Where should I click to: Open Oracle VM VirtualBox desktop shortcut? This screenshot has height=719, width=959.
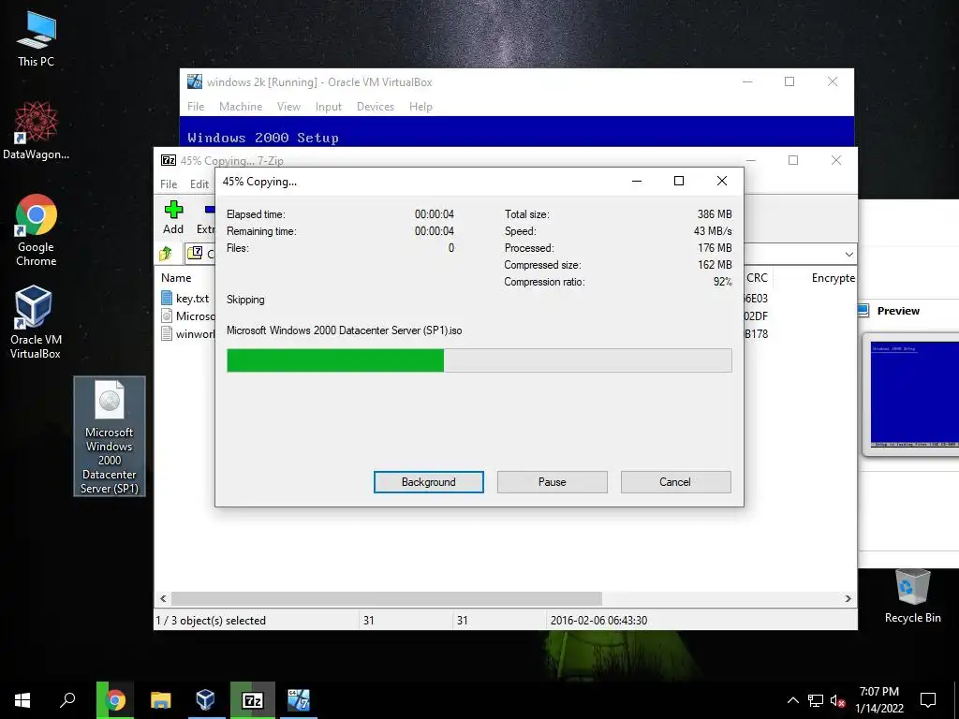point(35,322)
